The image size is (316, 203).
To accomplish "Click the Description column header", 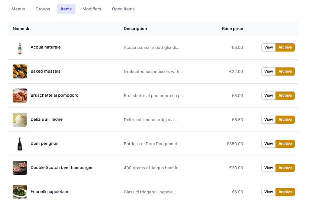I will pyautogui.click(x=135, y=29).
